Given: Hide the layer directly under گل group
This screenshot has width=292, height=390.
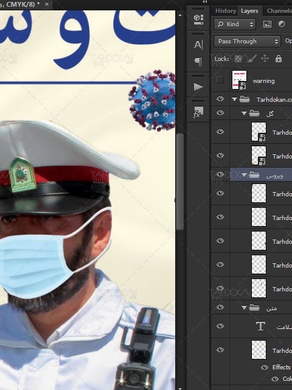Looking at the screenshot, I should (220, 132).
